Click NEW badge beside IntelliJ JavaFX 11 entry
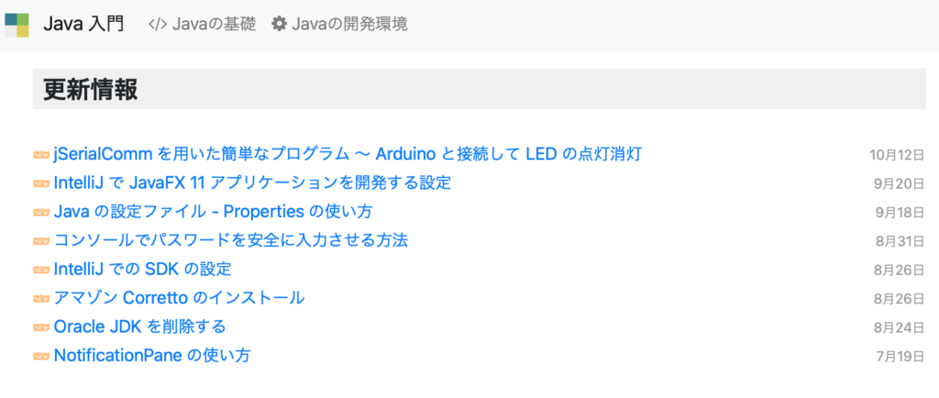 click(41, 183)
